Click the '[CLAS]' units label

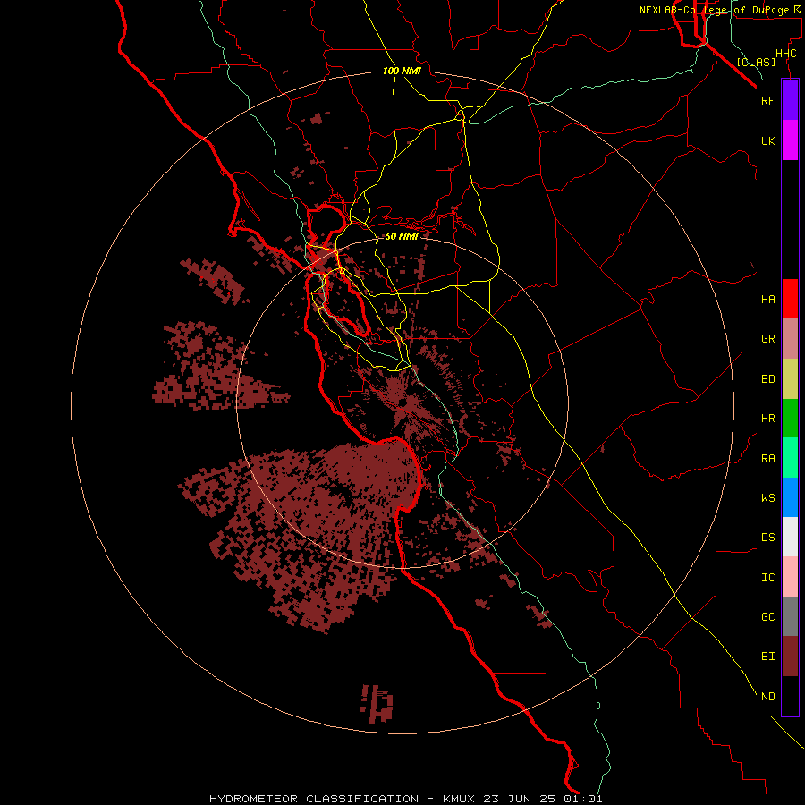(756, 62)
